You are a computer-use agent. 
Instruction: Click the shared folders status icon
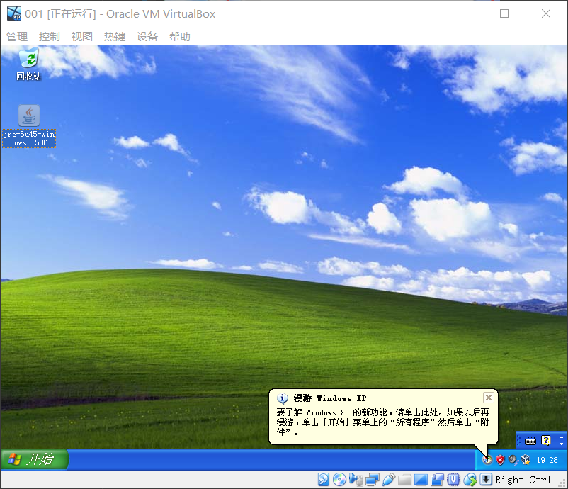404,480
